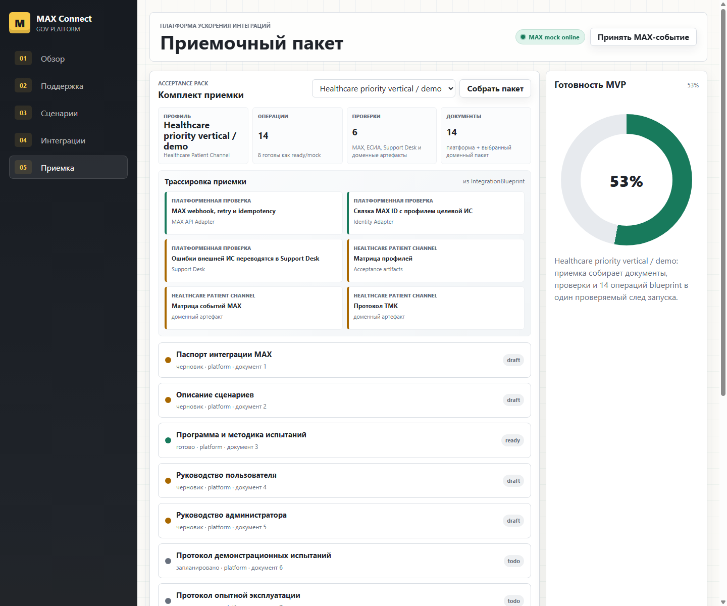Click the draft badge on Паспорт интеграции MAX

click(513, 360)
